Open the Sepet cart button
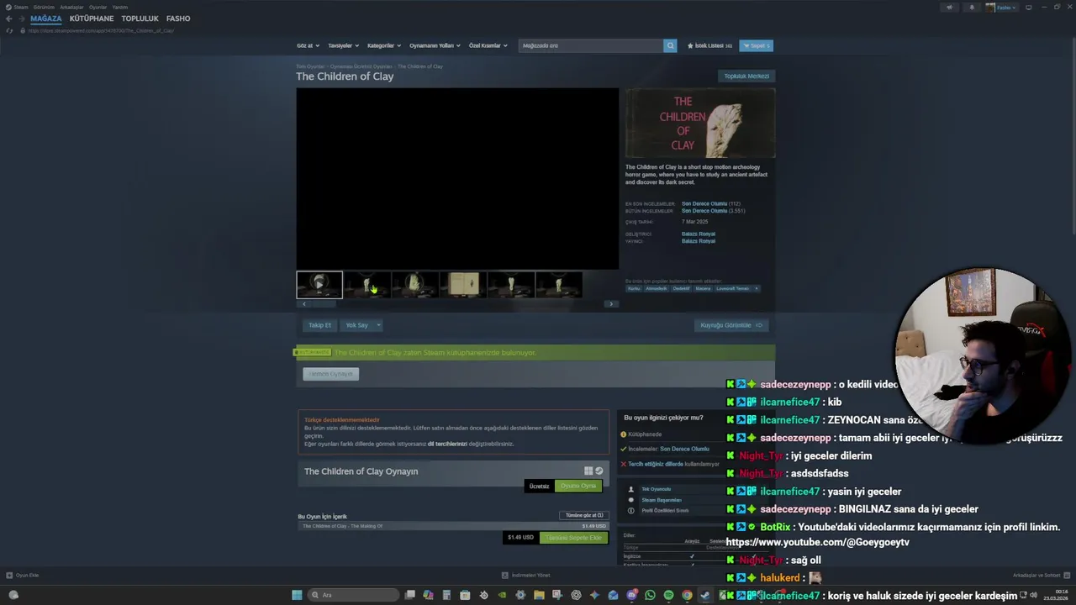 [x=756, y=45]
